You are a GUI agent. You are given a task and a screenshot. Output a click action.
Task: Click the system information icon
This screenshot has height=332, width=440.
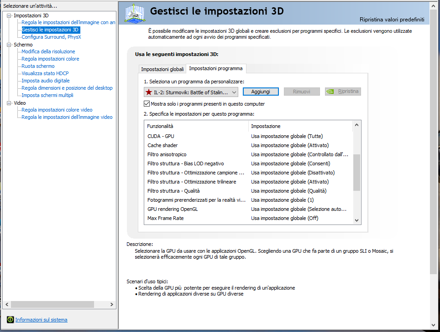10,319
